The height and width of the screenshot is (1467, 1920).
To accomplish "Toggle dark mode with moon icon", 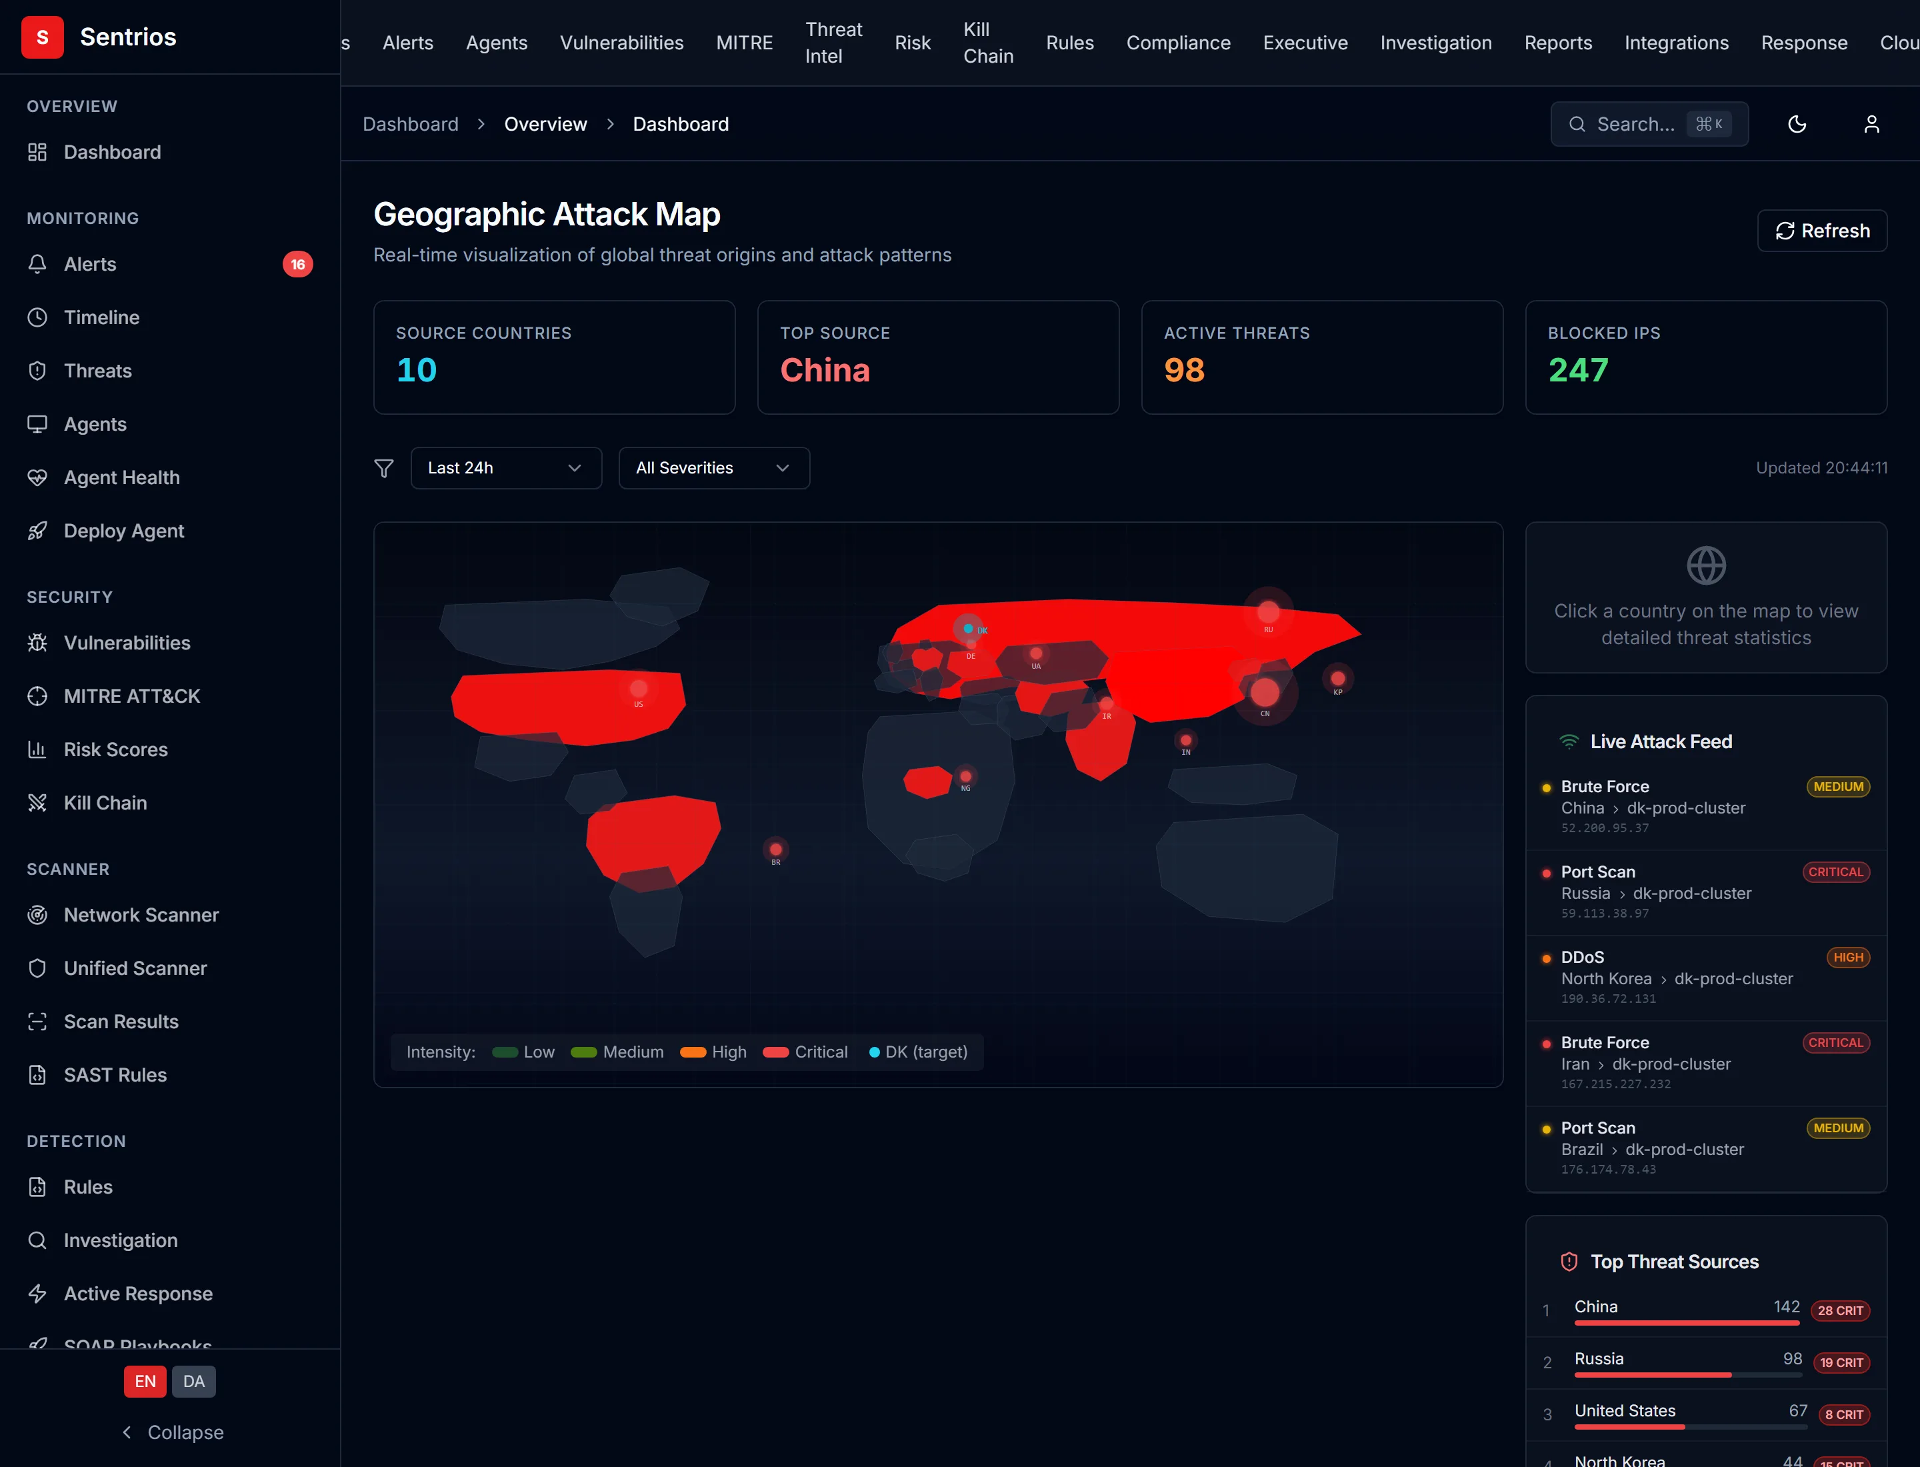I will coord(1797,124).
